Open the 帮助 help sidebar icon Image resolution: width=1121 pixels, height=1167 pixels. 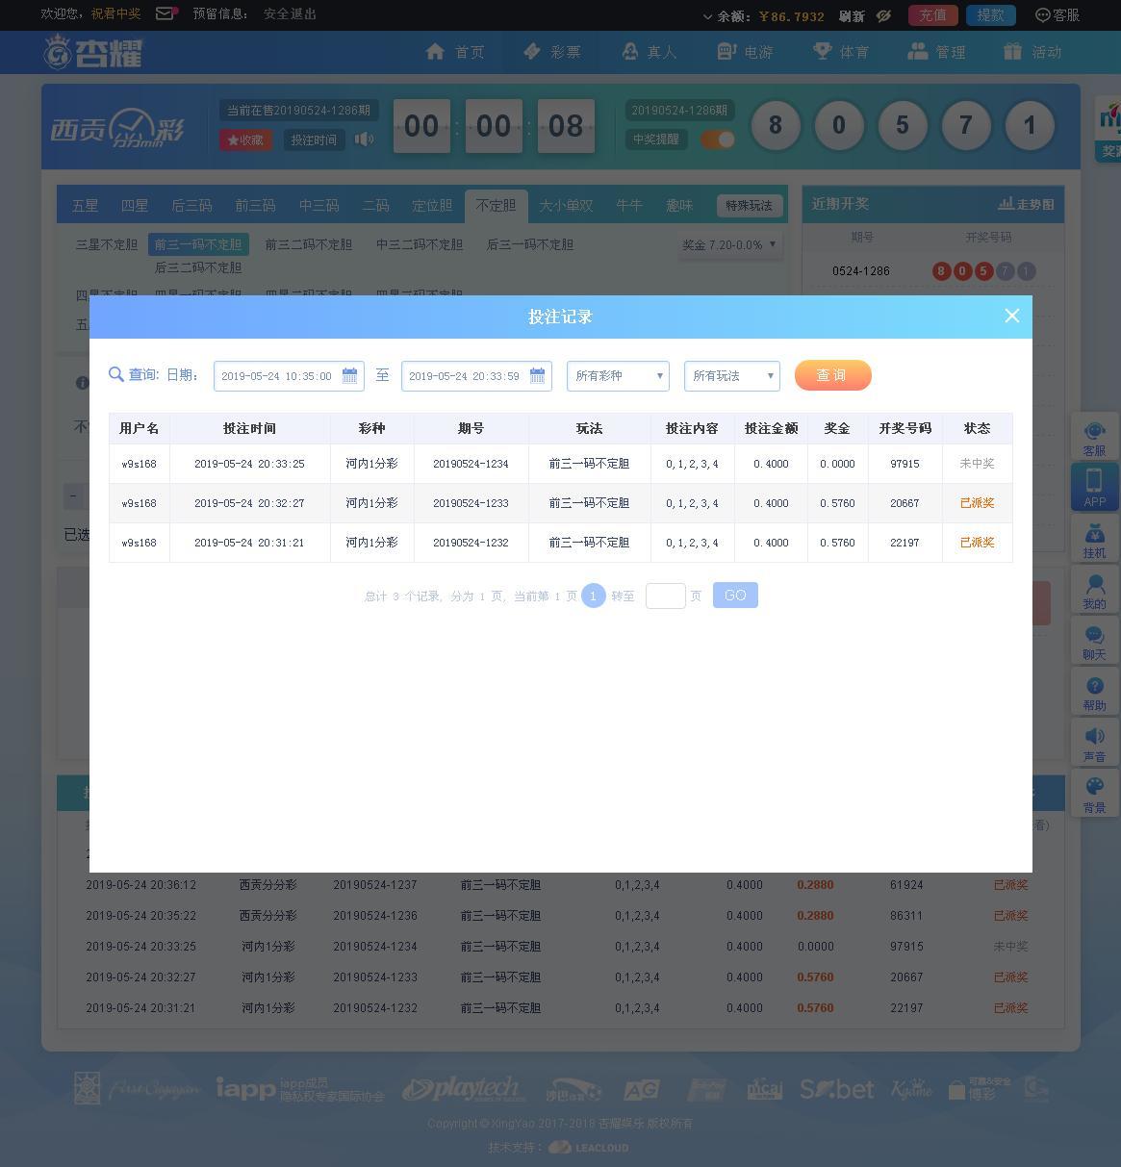point(1095,692)
